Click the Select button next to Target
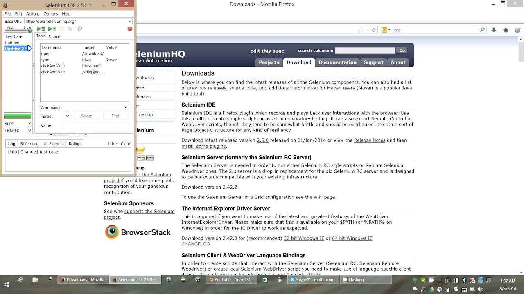The height and width of the screenshot is (294, 524). tap(86, 116)
